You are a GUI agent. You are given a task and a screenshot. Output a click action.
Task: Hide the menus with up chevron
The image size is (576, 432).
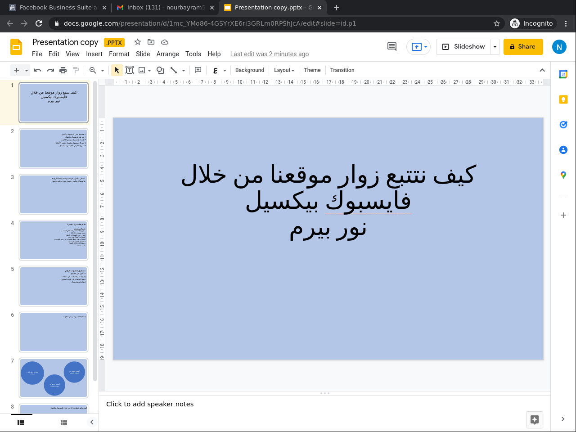542,70
